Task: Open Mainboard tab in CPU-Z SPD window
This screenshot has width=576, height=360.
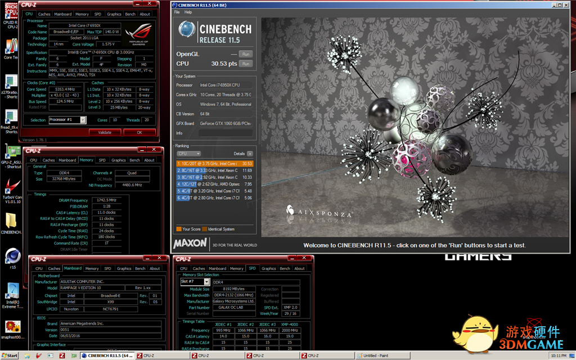Action: (218, 268)
